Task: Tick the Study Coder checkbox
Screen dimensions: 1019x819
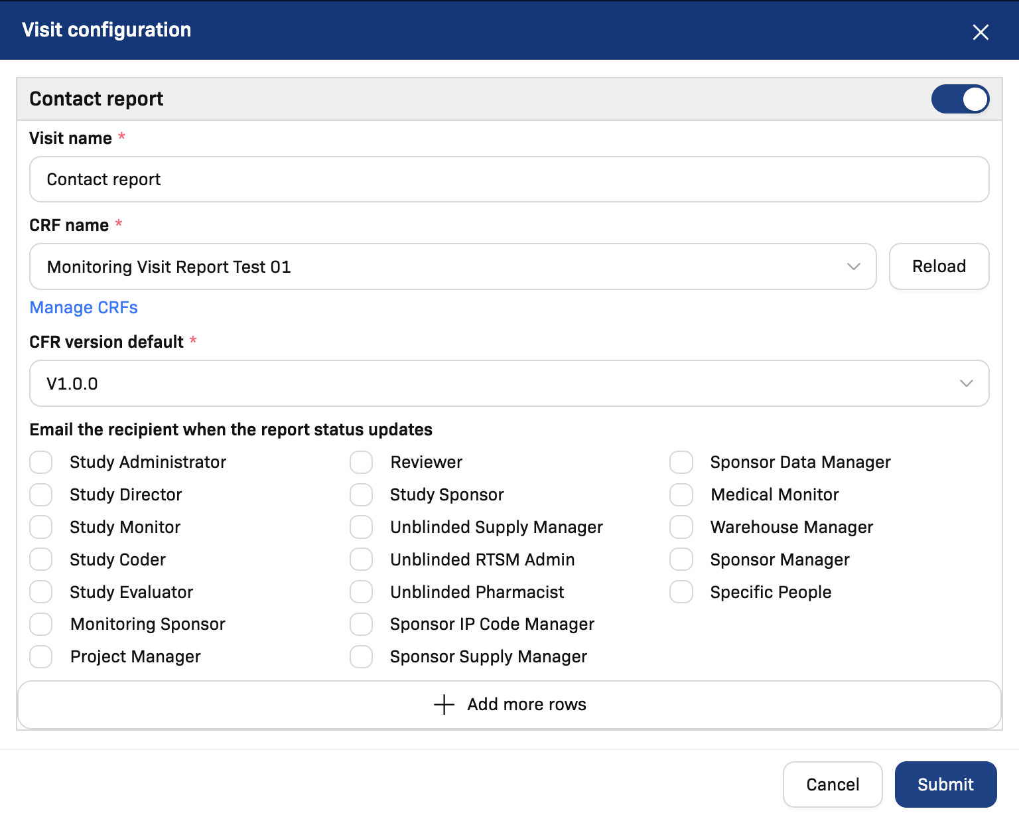Action: coord(41,559)
